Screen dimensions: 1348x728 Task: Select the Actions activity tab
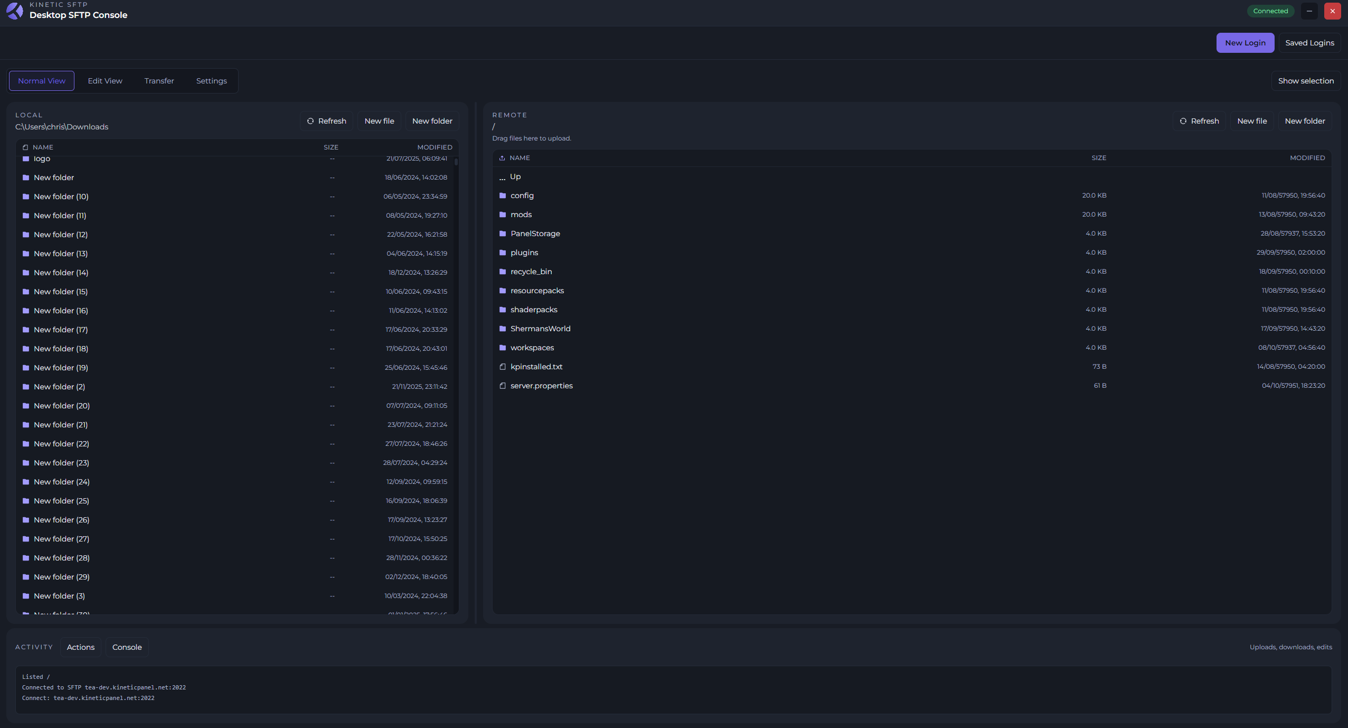[81, 647]
